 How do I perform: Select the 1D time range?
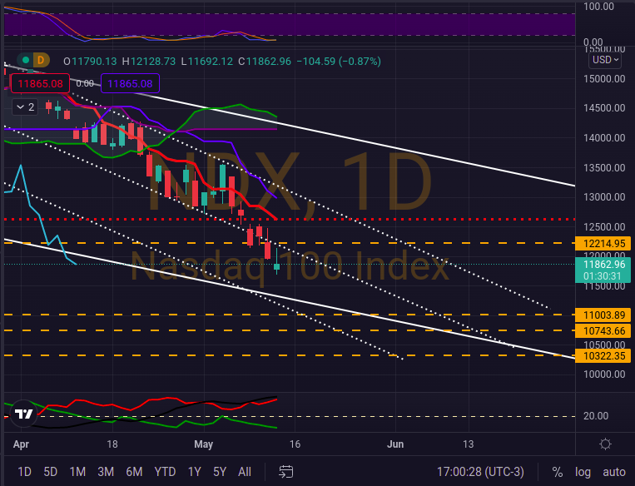click(x=24, y=472)
